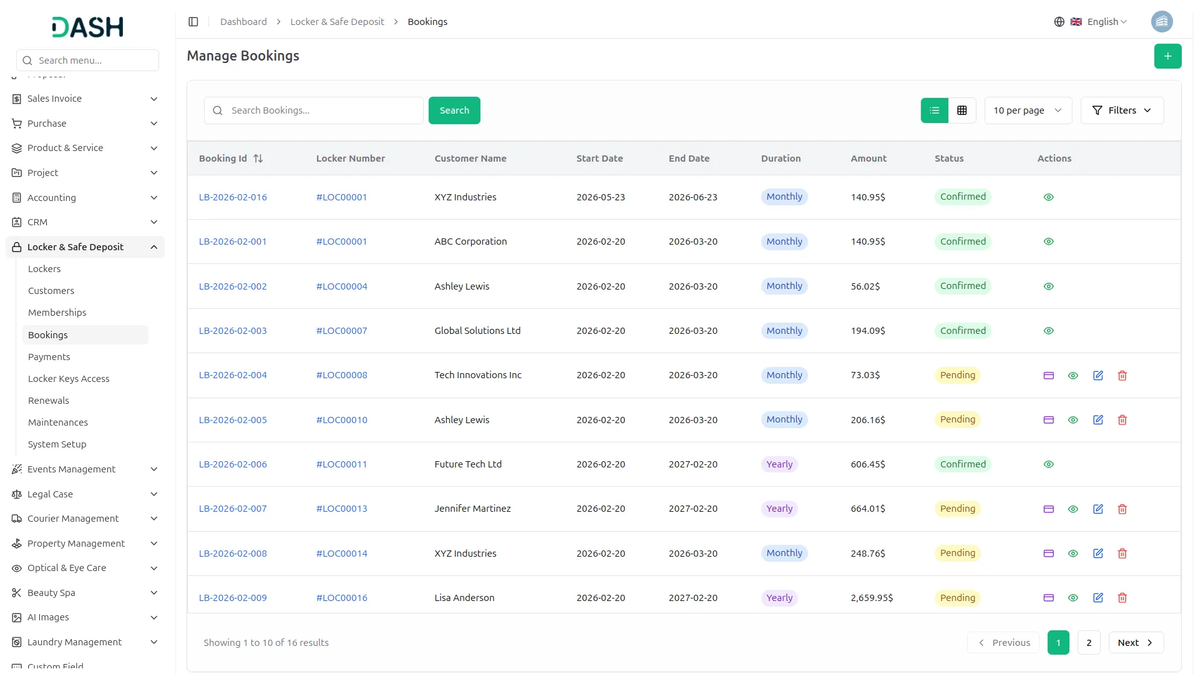Viewport: 1198px width, 674px height.
Task: Toggle the sidebar collapse icon
Action: point(193,21)
